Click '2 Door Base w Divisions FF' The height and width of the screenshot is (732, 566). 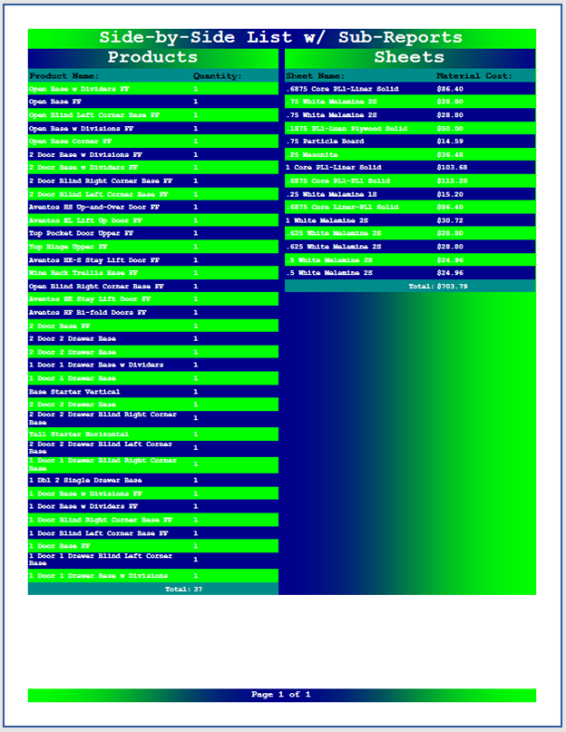pyautogui.click(x=85, y=154)
